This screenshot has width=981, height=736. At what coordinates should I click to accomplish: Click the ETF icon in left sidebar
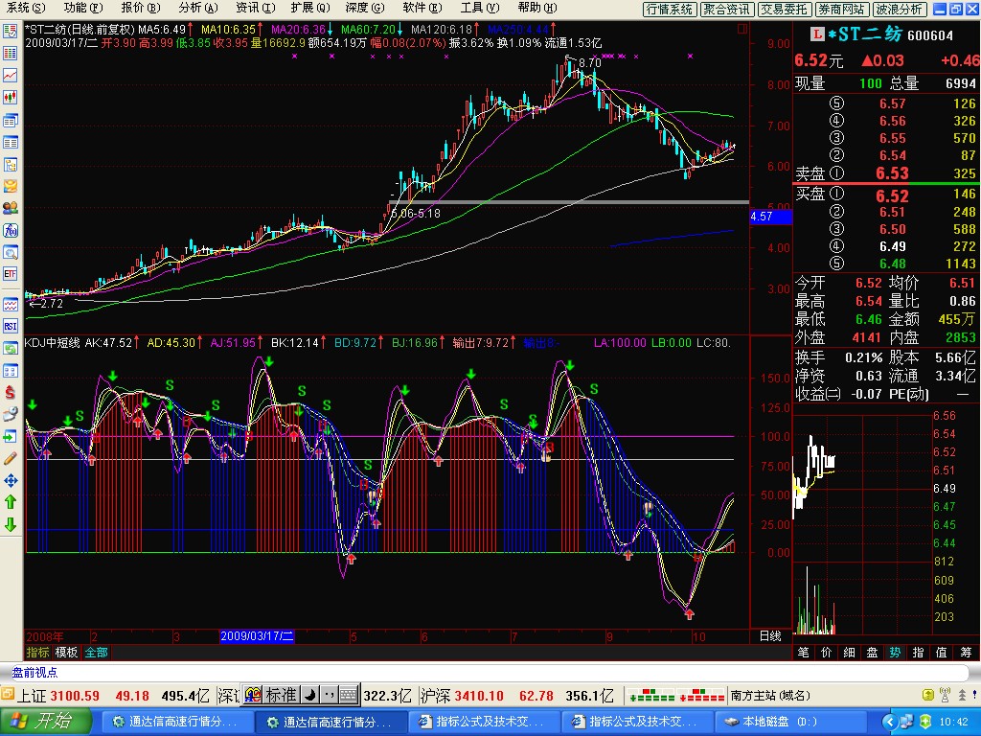click(10, 274)
